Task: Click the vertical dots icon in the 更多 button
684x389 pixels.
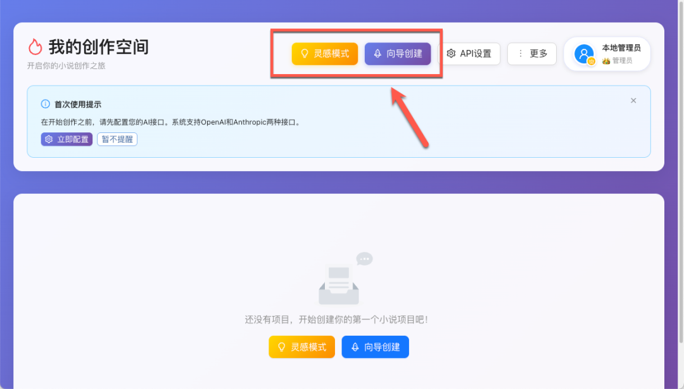Action: (x=520, y=53)
